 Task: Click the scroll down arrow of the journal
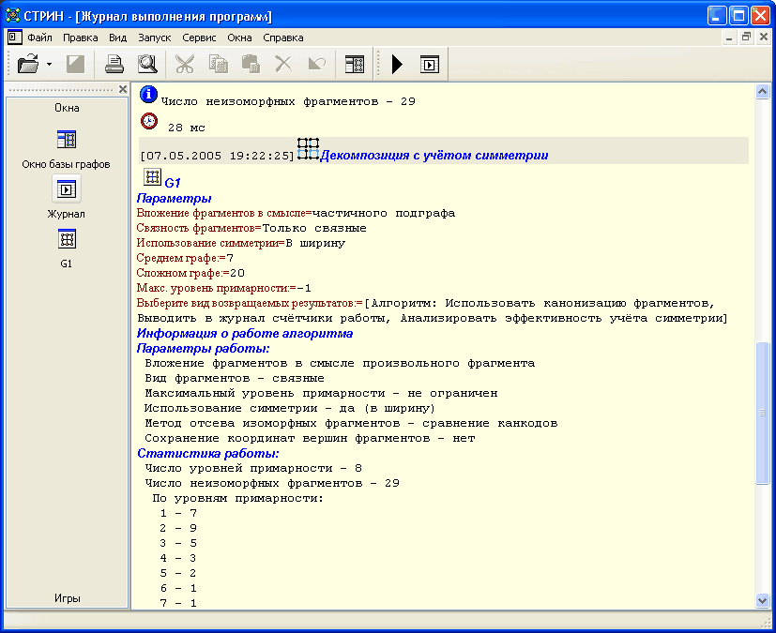[762, 601]
